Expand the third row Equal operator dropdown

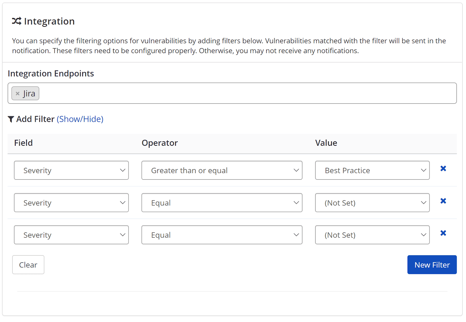(222, 235)
